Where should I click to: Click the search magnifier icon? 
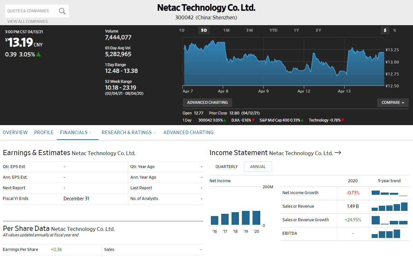coord(62,11)
